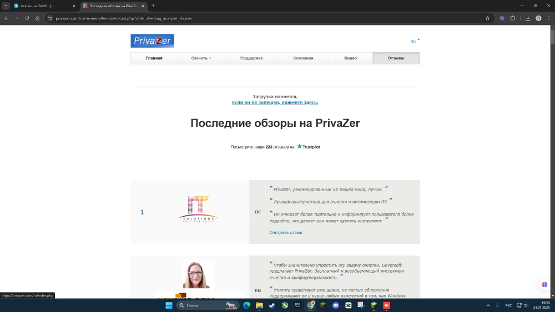This screenshot has height=312, width=555.
Task: Open the clock and date panel
Action: [x=542, y=305]
